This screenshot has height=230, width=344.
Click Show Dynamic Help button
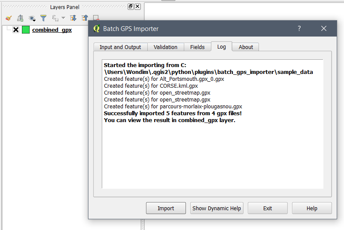tap(217, 208)
